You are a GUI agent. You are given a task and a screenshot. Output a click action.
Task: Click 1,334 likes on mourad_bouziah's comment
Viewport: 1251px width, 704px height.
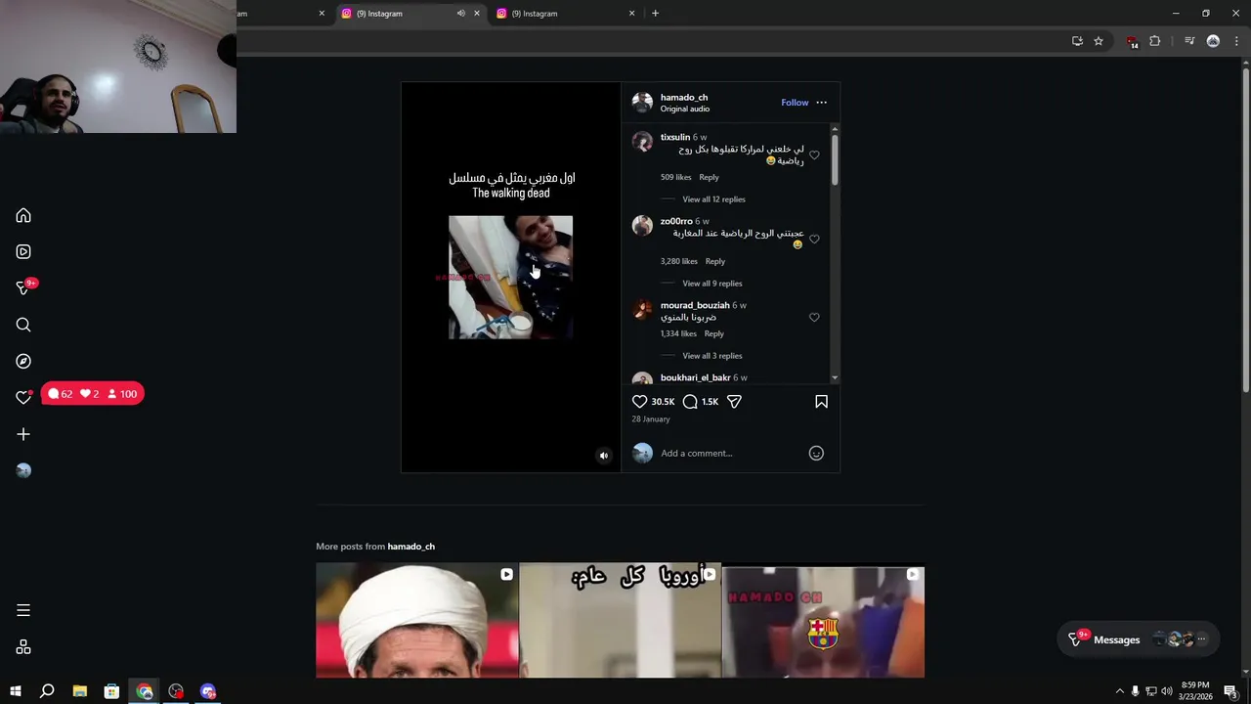tap(678, 333)
